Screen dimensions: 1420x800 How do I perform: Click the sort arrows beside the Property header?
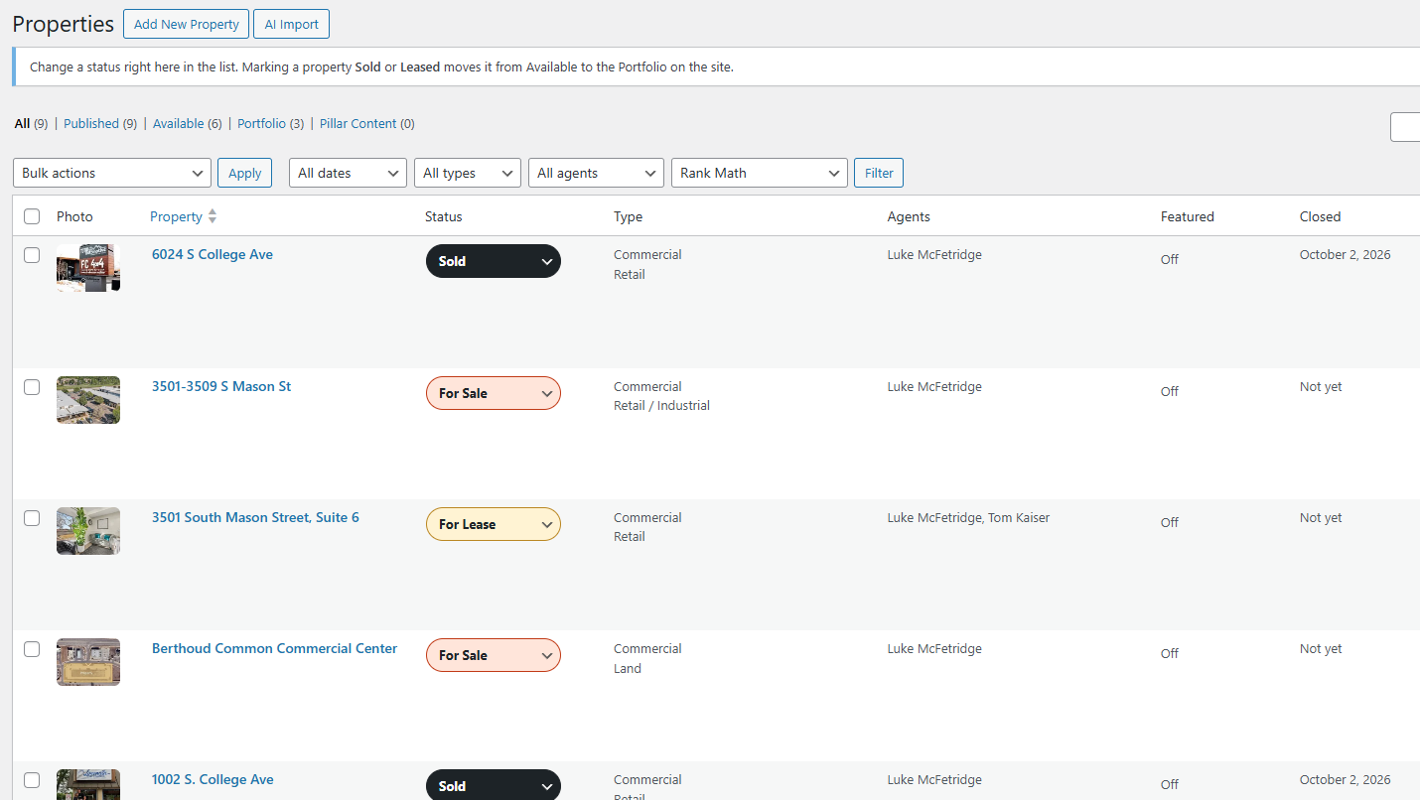[212, 216]
